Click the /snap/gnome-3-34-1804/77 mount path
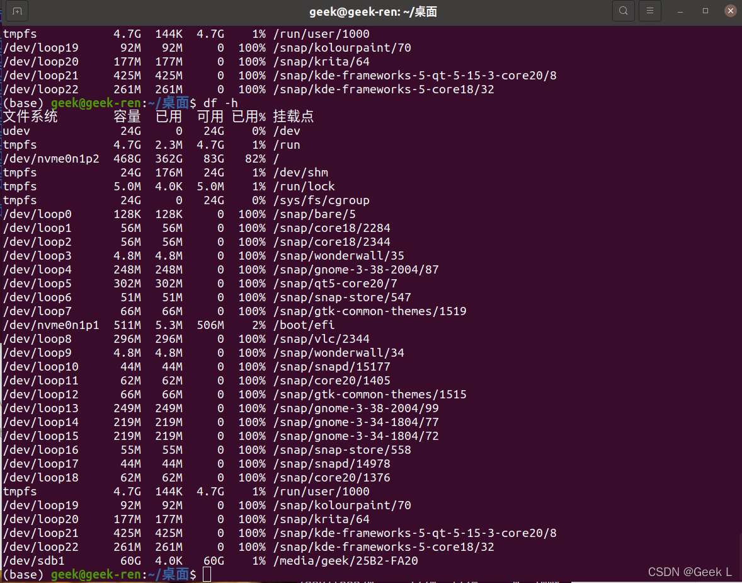 tap(356, 422)
